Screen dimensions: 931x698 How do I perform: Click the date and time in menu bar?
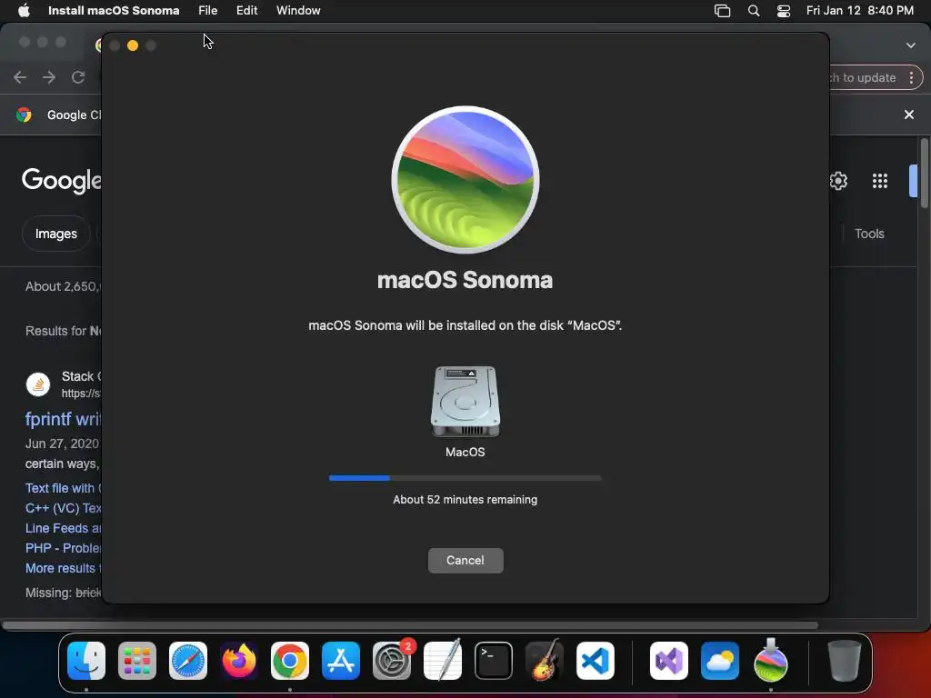click(860, 10)
